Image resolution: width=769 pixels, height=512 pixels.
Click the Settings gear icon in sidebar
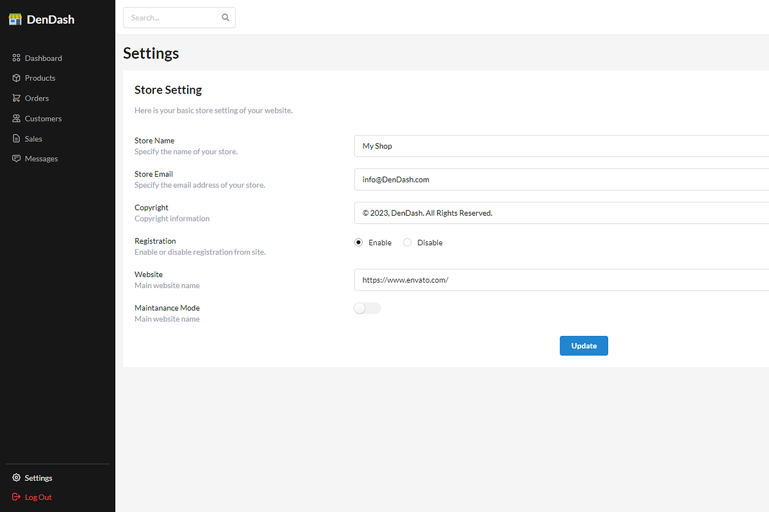(17, 478)
